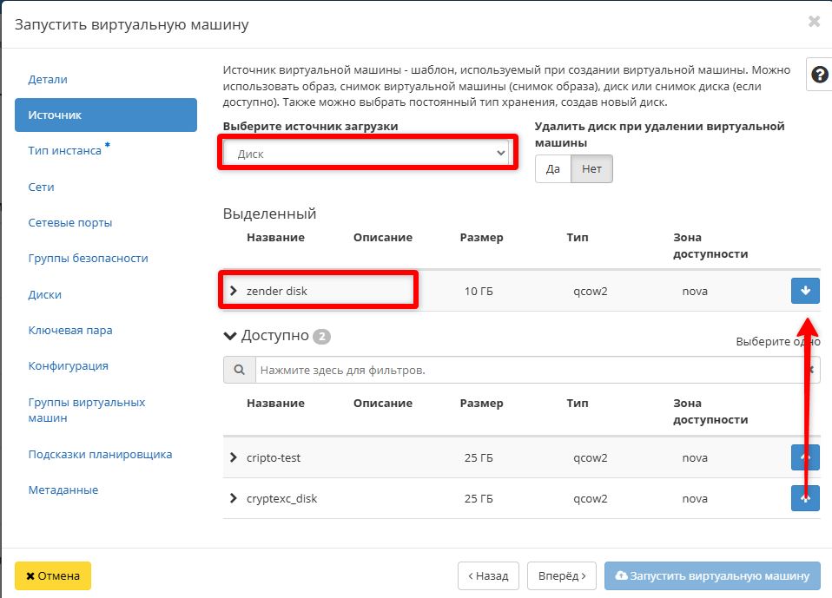Allocate cripto-test disk with up arrow

[x=805, y=457]
